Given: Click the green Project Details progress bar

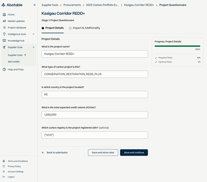Looking at the screenshot, I should [x=177, y=46].
